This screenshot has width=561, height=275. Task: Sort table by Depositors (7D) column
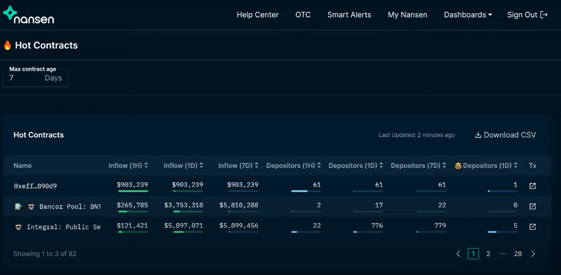pyautogui.click(x=444, y=165)
